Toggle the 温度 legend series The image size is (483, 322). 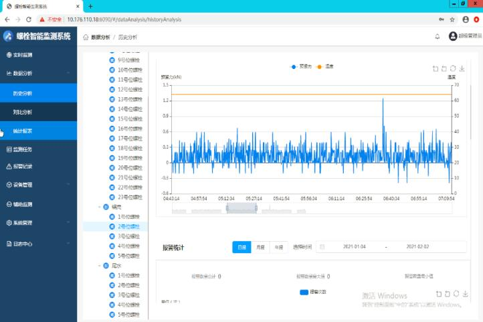324,66
